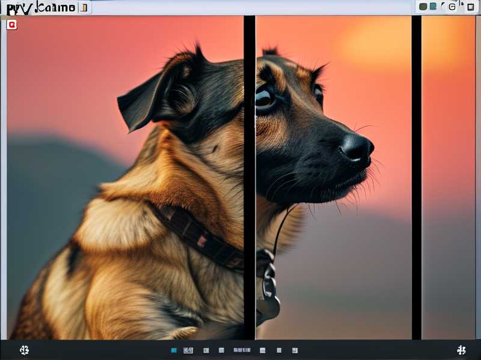Click the flower-shaped icon at bottom-right of toolbar
The image size is (481, 360).
coord(461,350)
